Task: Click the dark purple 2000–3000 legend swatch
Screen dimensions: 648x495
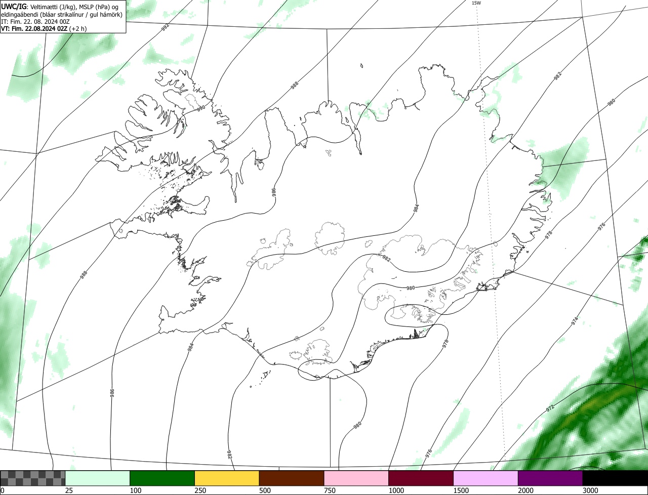Action: 550,478
